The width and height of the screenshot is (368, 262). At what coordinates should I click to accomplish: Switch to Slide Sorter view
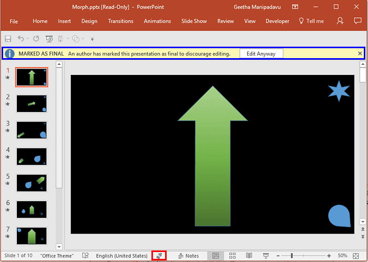pos(232,256)
